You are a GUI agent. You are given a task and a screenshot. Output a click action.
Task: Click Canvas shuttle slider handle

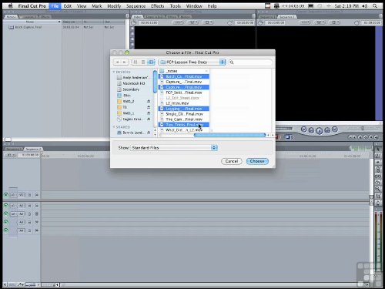363,128
